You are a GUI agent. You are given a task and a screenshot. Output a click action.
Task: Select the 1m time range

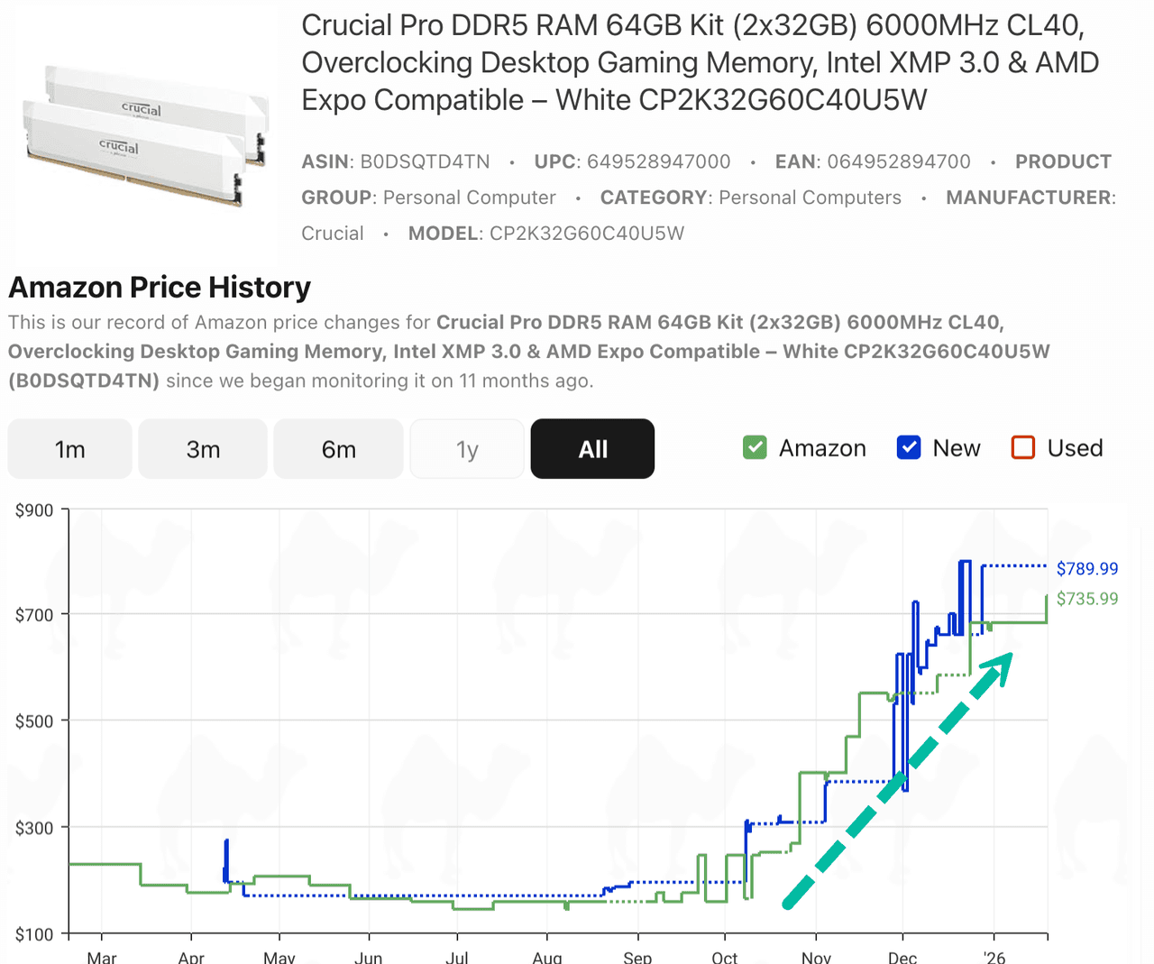coord(70,449)
